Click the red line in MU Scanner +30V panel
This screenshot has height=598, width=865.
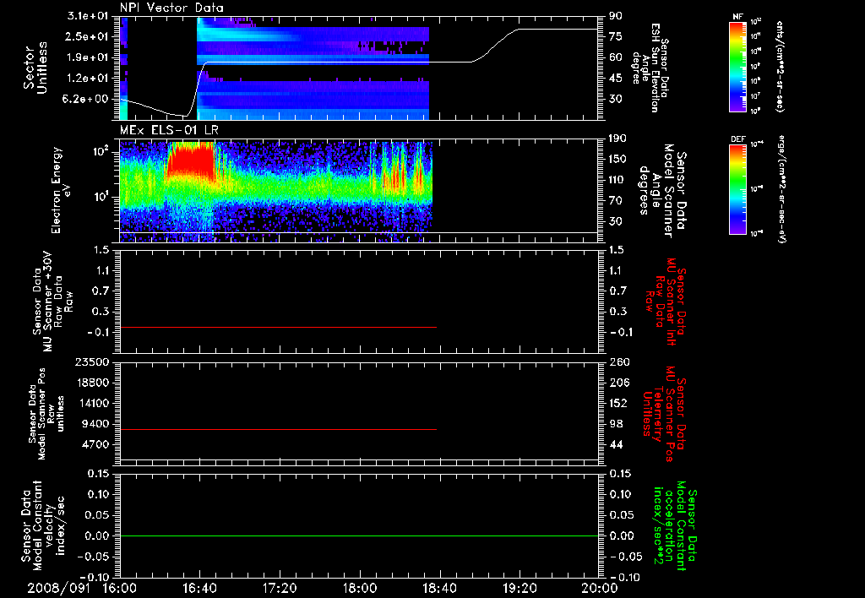278,327
